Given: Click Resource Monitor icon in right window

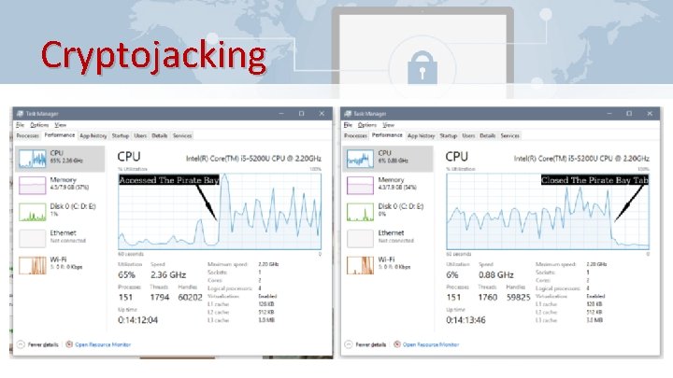Looking at the screenshot, I should (x=397, y=344).
